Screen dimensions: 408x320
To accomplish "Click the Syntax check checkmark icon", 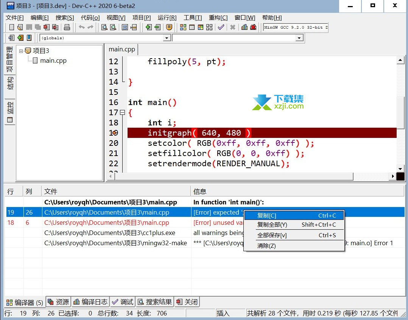I will (221, 27).
